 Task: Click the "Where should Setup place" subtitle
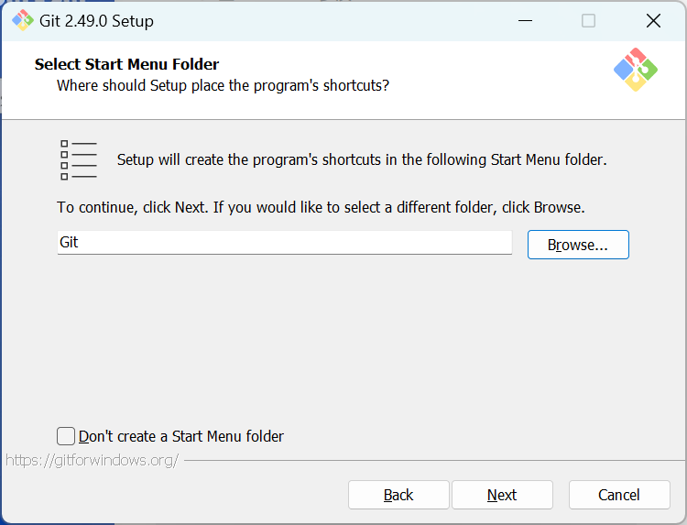click(x=223, y=85)
